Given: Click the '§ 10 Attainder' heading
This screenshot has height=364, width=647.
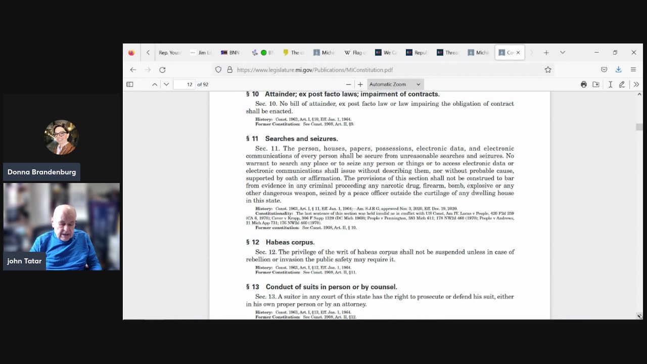Looking at the screenshot, I should pyautogui.click(x=343, y=94).
